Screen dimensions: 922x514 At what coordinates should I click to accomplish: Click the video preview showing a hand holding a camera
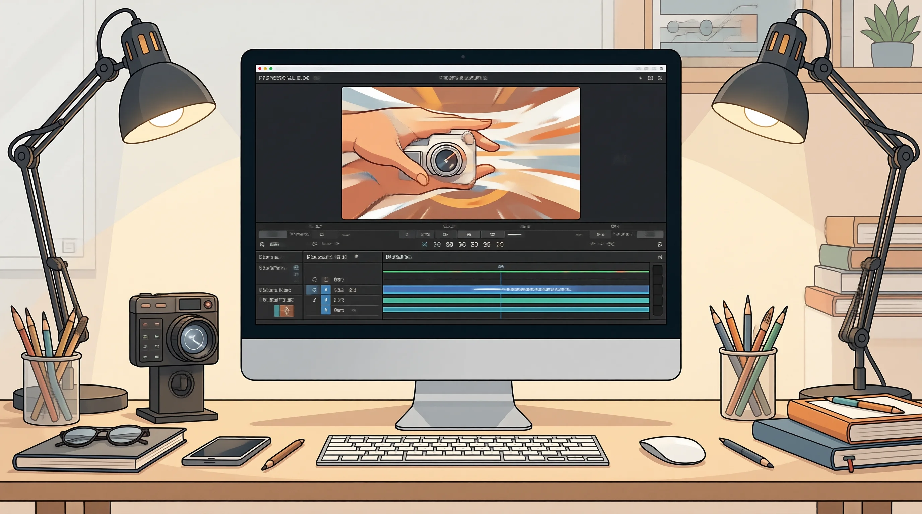coord(461,153)
